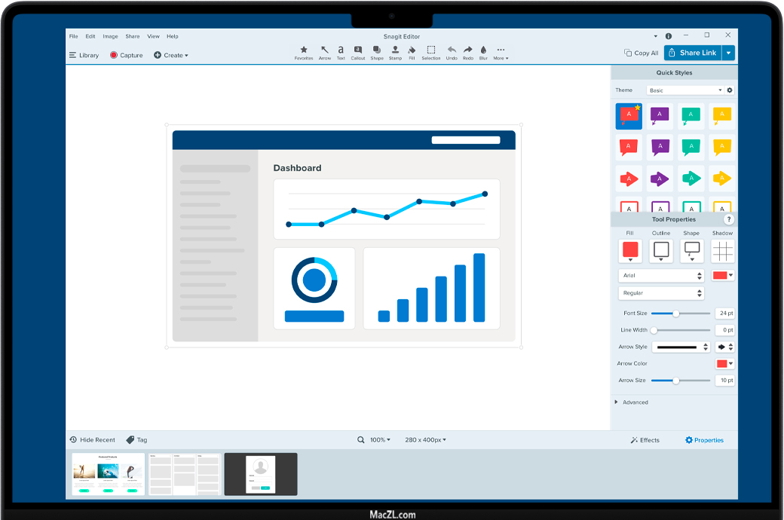
Task: Open the Arrow Style line dropdown
Action: tap(681, 347)
